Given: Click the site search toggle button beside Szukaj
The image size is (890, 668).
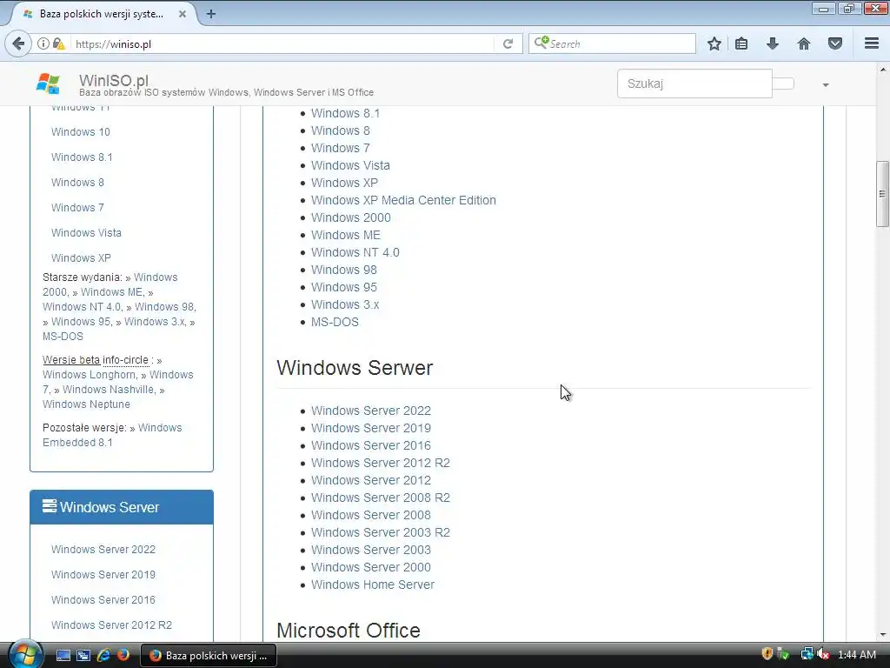Looking at the screenshot, I should pos(783,83).
